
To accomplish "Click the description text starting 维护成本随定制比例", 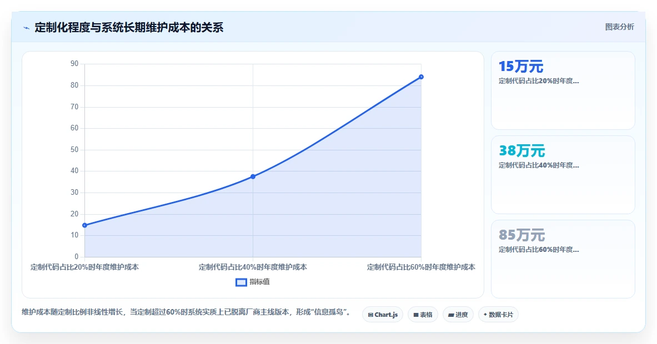I will pos(186,312).
